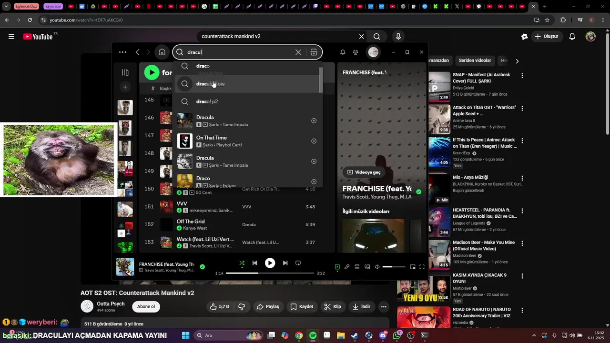Open Draco by Future result
The width and height of the screenshot is (610, 343).
coord(248,181)
